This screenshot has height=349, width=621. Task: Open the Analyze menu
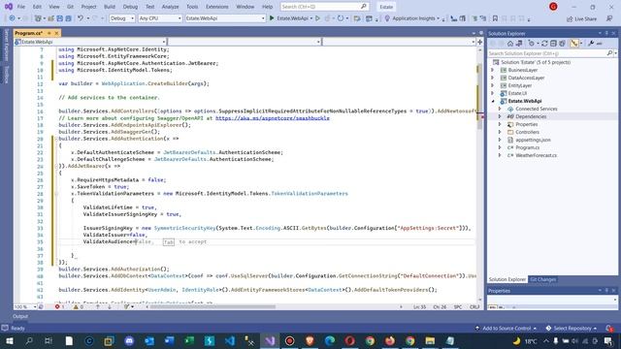(x=170, y=7)
